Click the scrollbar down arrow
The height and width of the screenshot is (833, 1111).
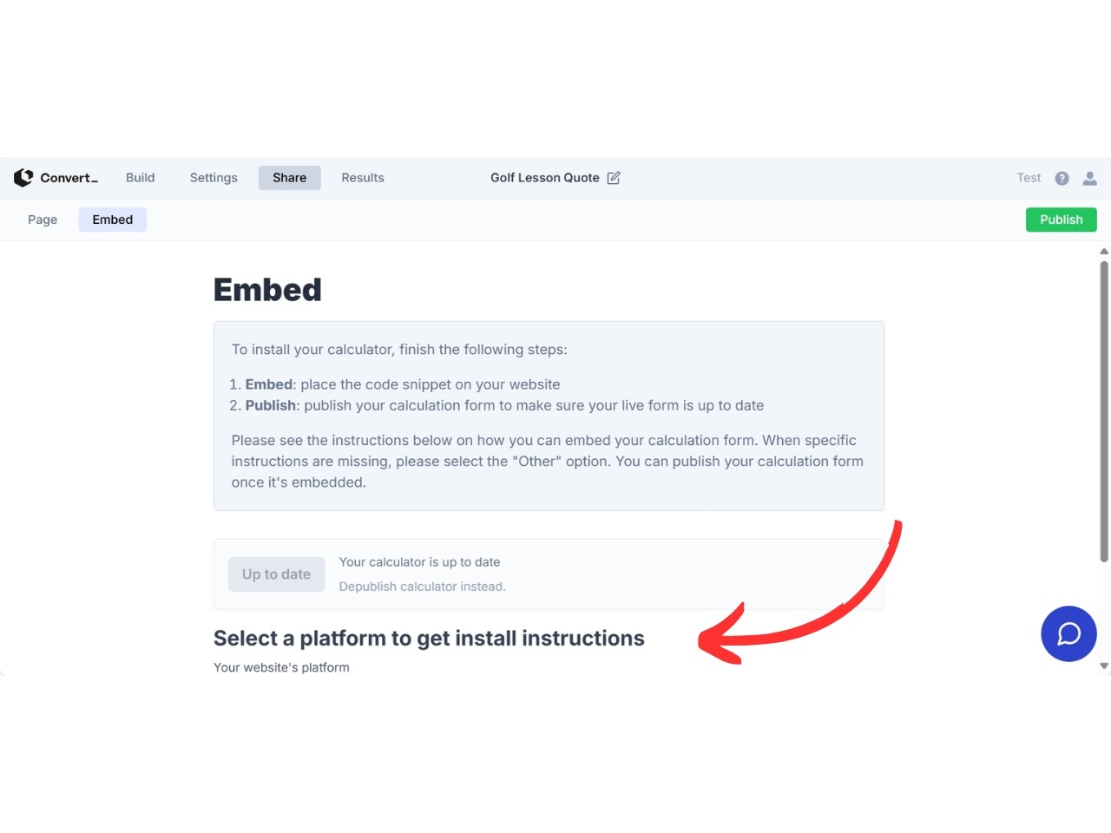1104,666
